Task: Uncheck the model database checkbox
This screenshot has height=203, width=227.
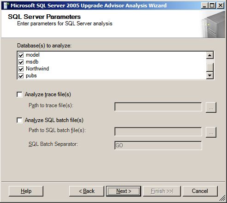Action: [x=21, y=55]
